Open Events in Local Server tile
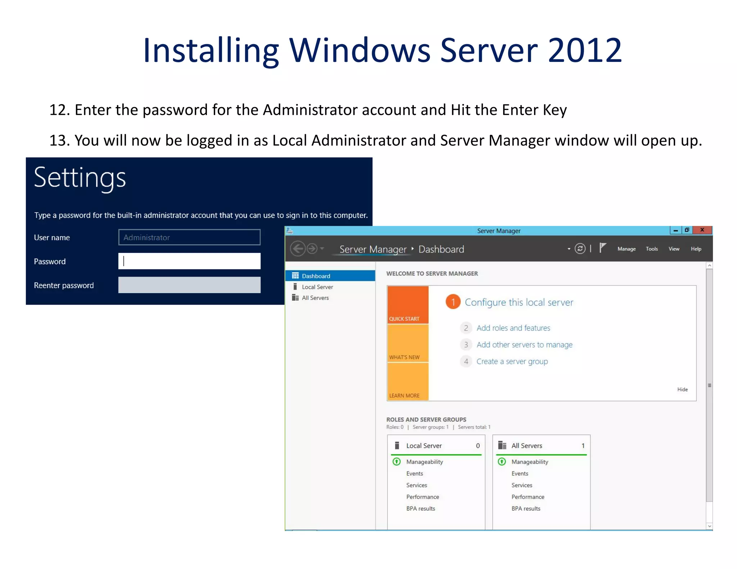The image size is (737, 569). [x=415, y=474]
